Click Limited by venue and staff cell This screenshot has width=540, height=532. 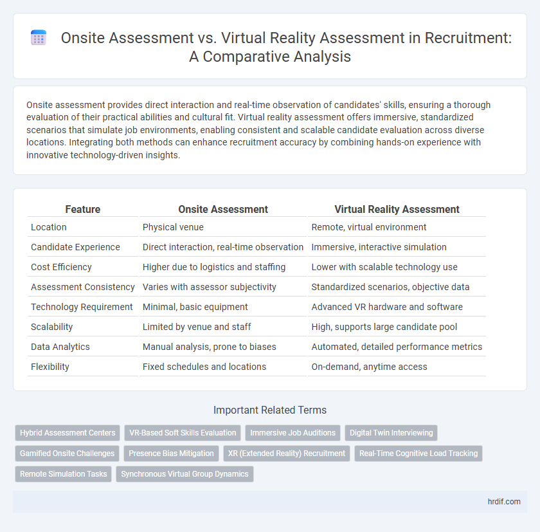point(223,327)
